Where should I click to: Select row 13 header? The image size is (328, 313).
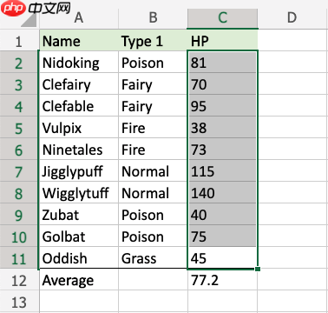[19, 303]
